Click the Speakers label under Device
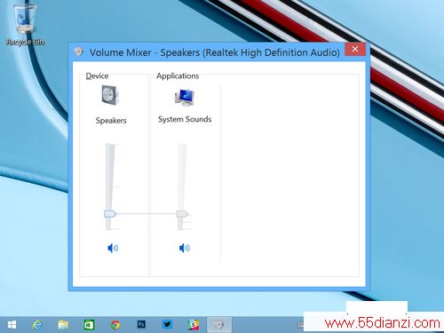Viewport: 444px width, 333px height. pos(111,121)
